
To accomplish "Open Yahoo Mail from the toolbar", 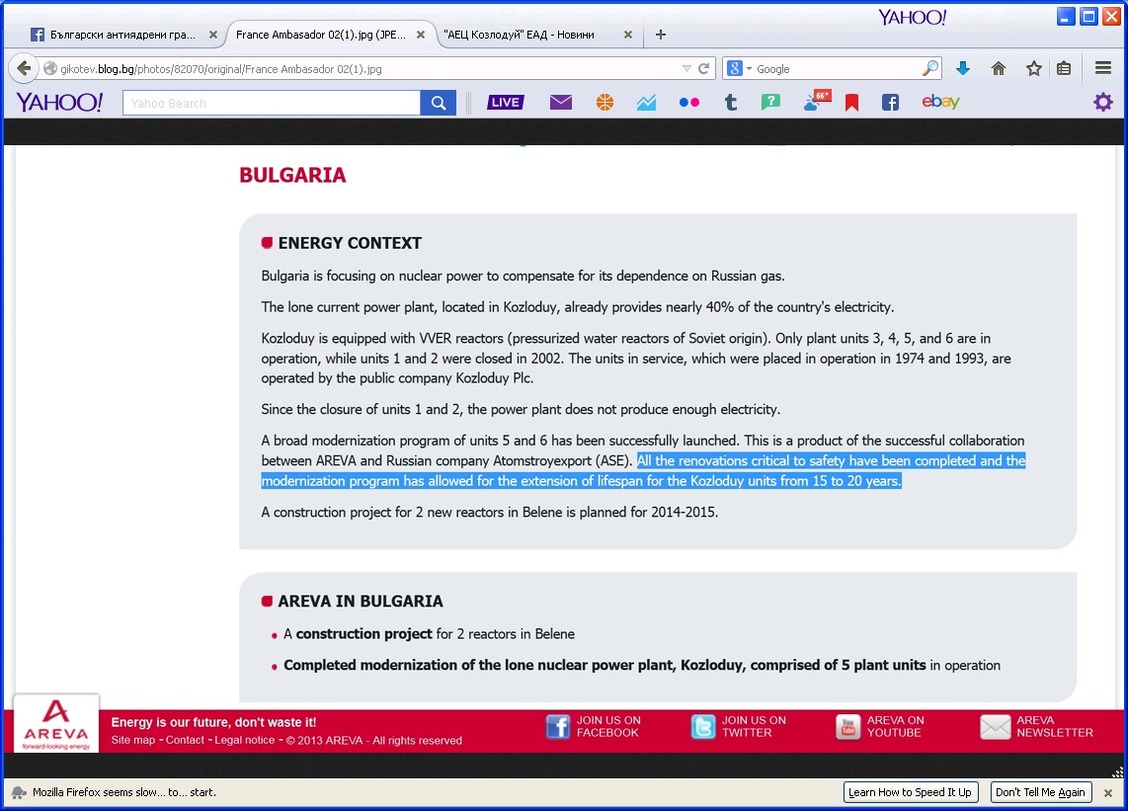I will click(x=561, y=103).
